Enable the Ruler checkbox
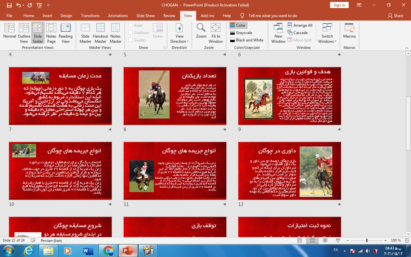Viewport: 411px width, 257px height. coord(131,25)
